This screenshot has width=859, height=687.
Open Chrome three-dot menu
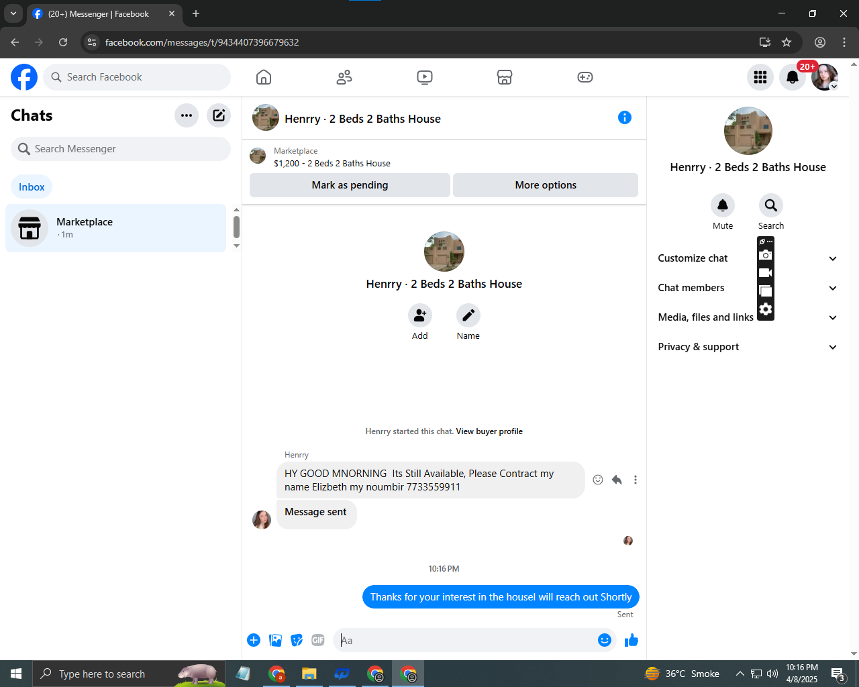click(844, 42)
